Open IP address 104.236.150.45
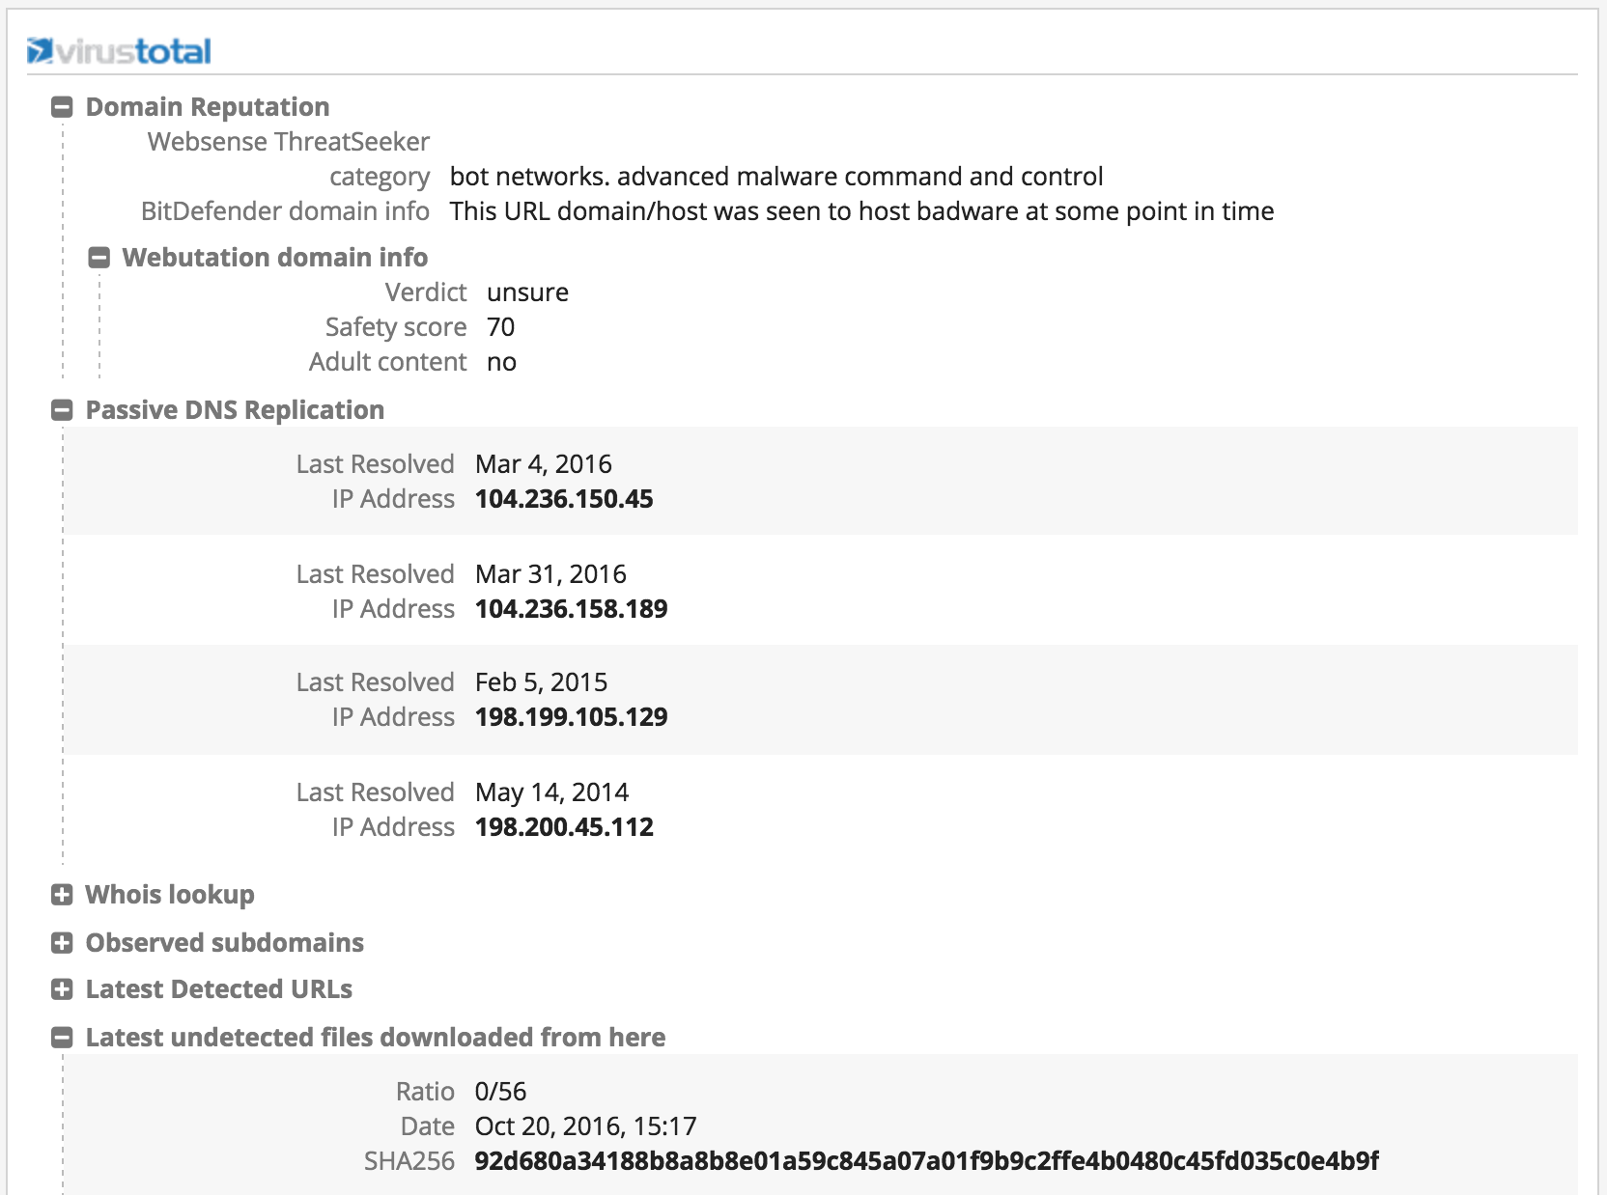This screenshot has width=1607, height=1195. pyautogui.click(x=564, y=499)
